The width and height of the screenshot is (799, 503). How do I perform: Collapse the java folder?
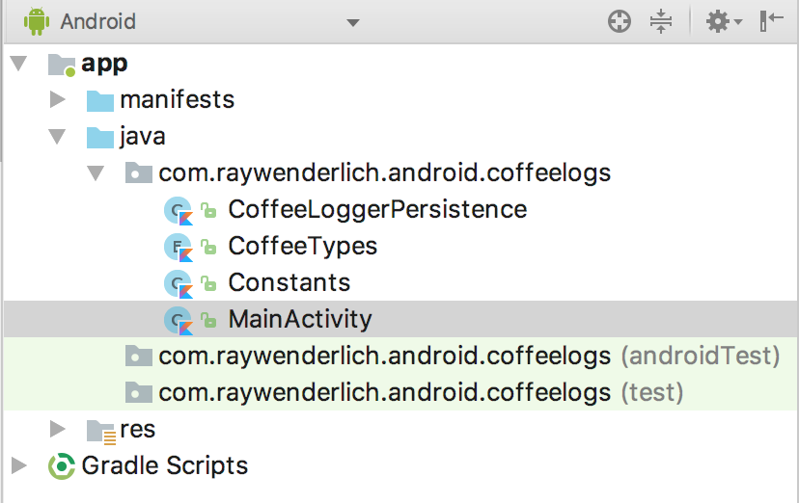(57, 137)
